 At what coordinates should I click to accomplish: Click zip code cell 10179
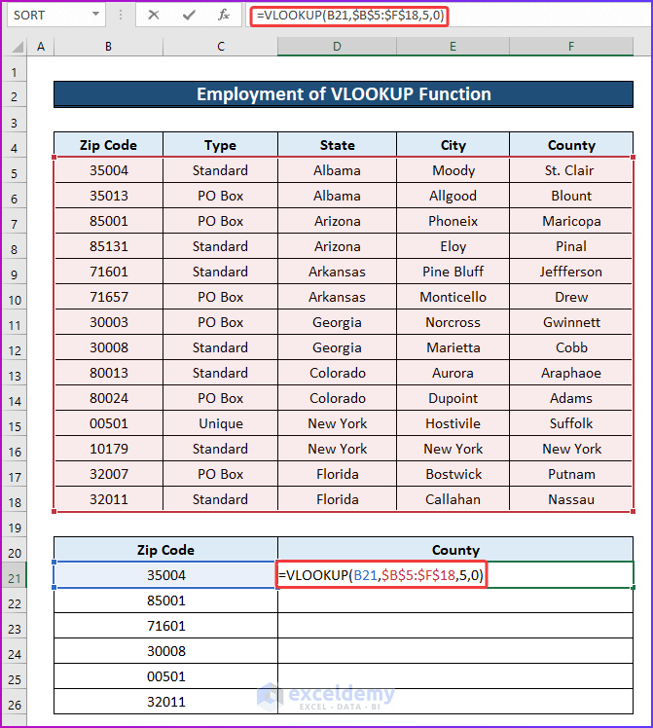(x=109, y=449)
